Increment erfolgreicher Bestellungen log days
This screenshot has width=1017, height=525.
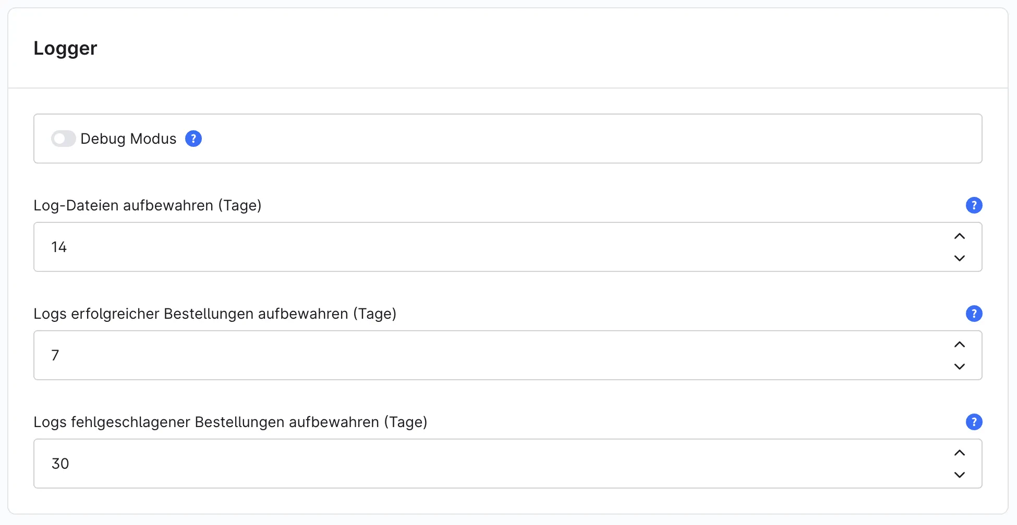coord(959,345)
